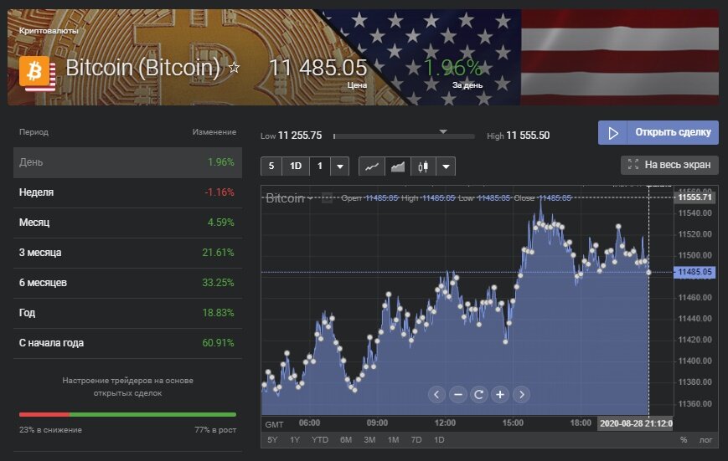Expand the Bitcoin legend dropdown on chart
Image resolution: width=728 pixels, height=461 pixels.
(x=311, y=198)
